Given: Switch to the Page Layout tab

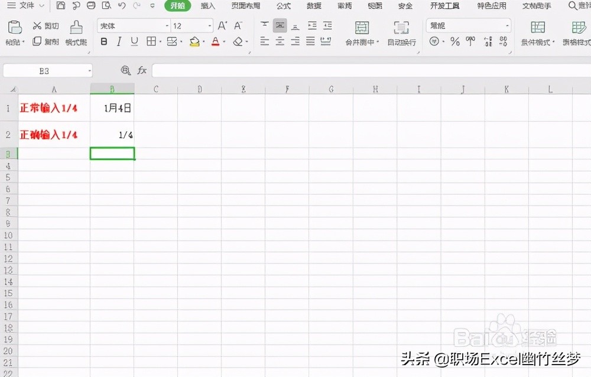Looking at the screenshot, I should [246, 6].
